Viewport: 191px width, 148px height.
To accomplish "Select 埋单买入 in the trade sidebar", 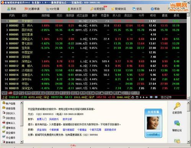I will (x=9, y=123).
